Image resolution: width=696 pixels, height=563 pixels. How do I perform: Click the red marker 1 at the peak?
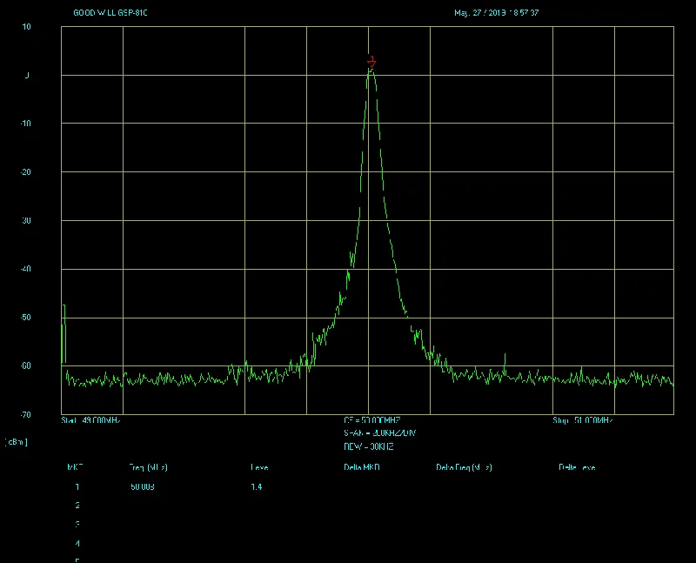pos(372,62)
